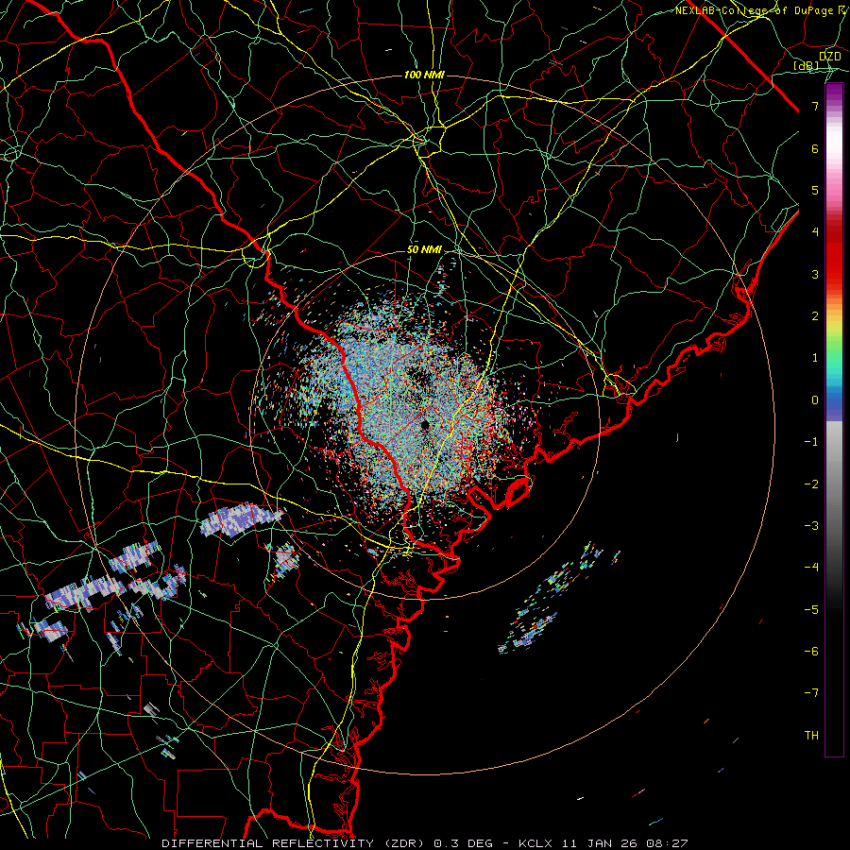Screen dimensions: 850x850
Task: Click the 50 NMI range ring label
Action: pos(424,249)
